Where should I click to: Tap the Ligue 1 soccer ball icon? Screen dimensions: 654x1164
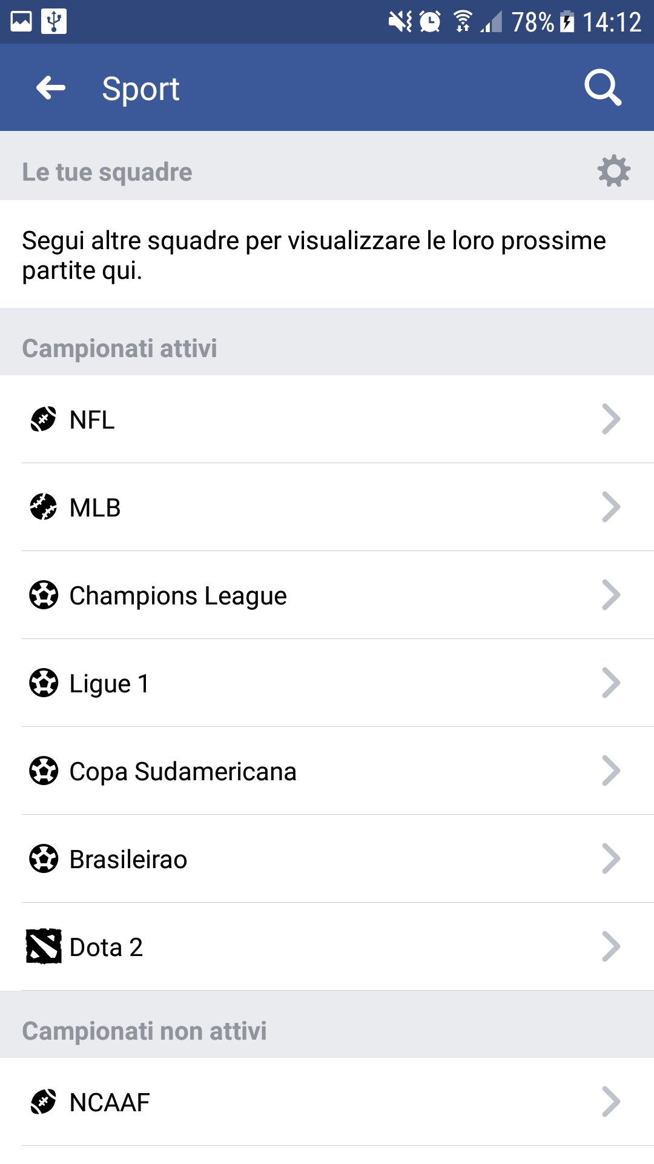pos(44,683)
